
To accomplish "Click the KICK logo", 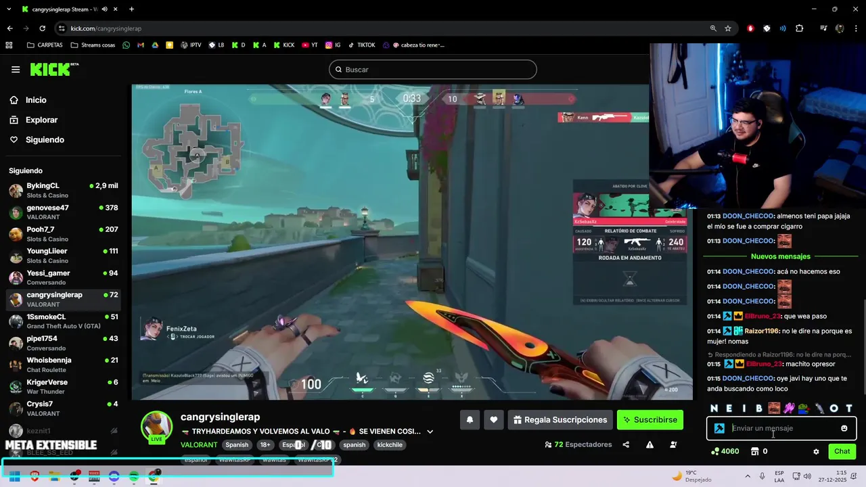I will (54, 69).
